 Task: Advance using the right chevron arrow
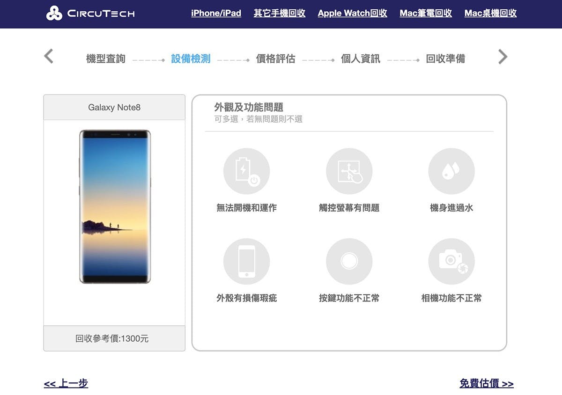[503, 57]
